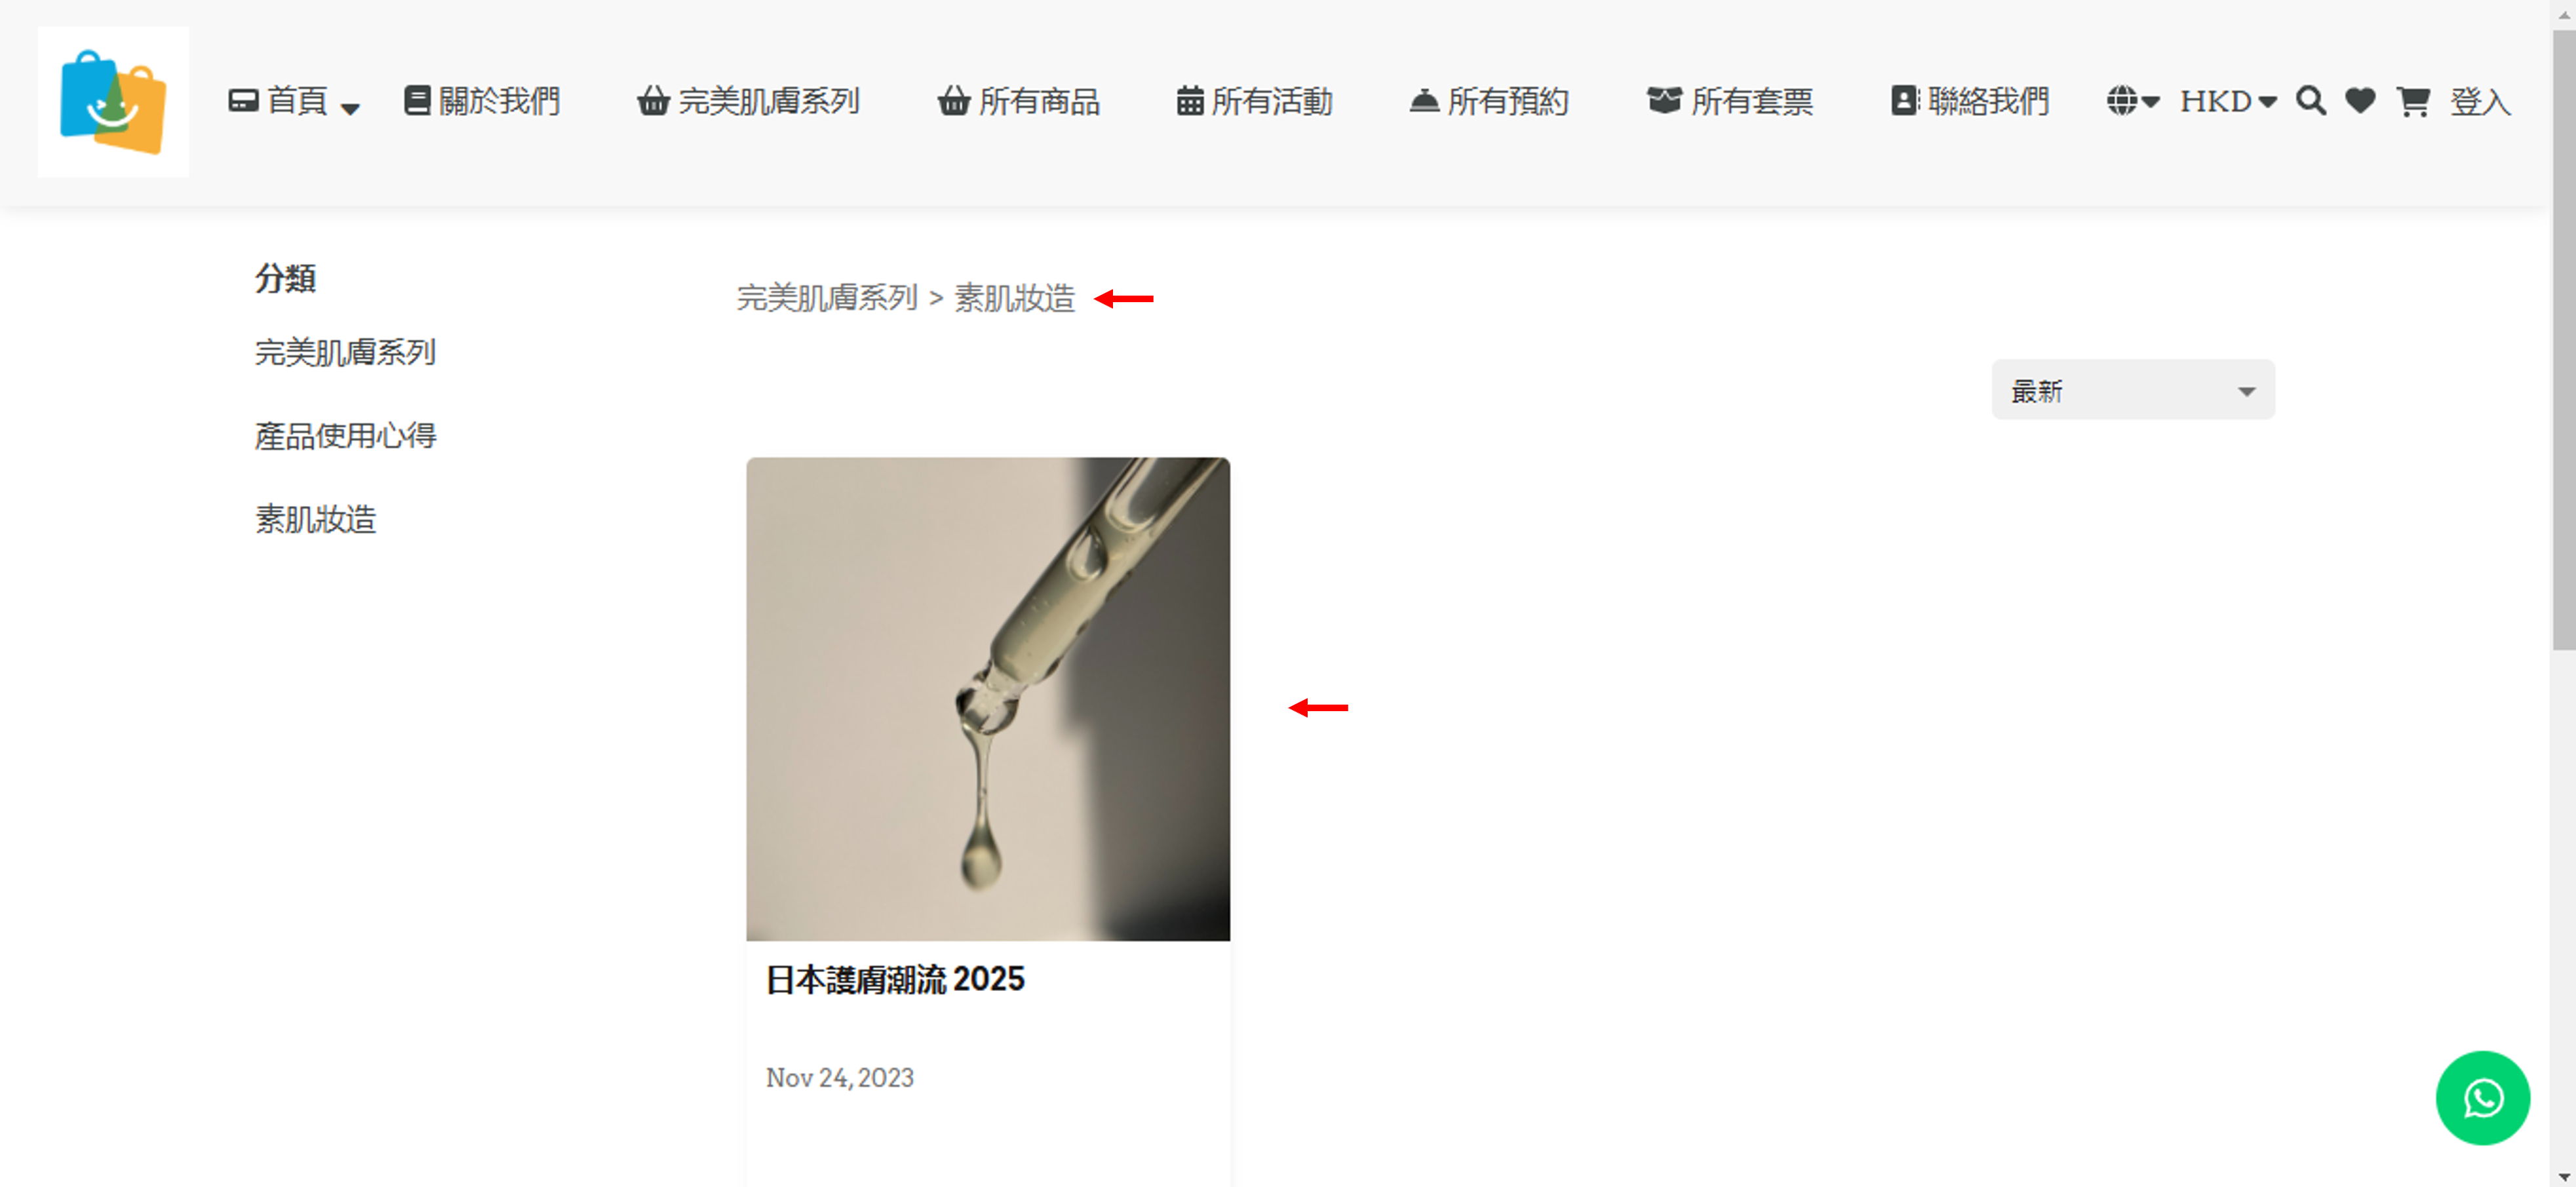Screen dimensions: 2576x1187
Task: Select 產品使用心得 category in sidebar
Action: pos(345,436)
